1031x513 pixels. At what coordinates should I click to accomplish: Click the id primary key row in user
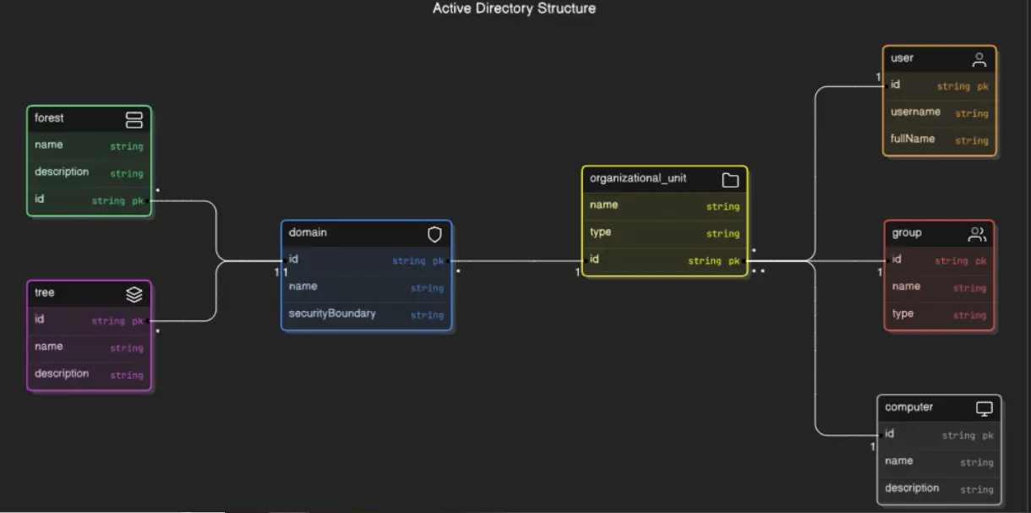click(x=940, y=85)
